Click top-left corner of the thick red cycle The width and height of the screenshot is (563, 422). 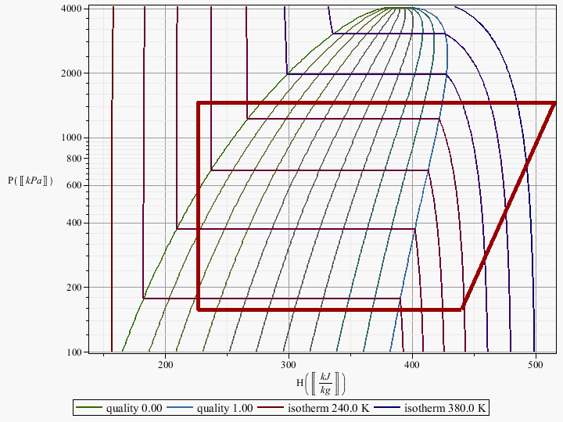(198, 103)
